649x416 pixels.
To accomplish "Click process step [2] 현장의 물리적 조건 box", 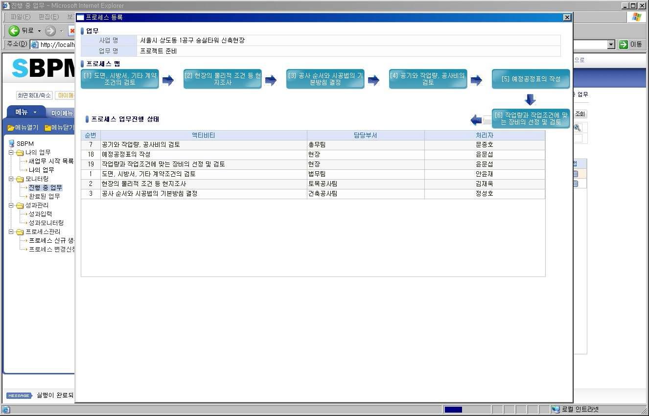I will [223, 79].
